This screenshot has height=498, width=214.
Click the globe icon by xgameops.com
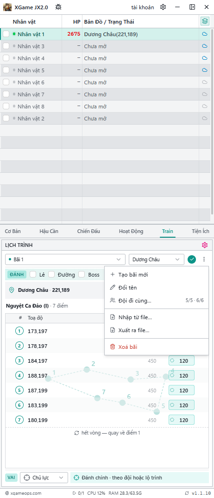coord(7,493)
